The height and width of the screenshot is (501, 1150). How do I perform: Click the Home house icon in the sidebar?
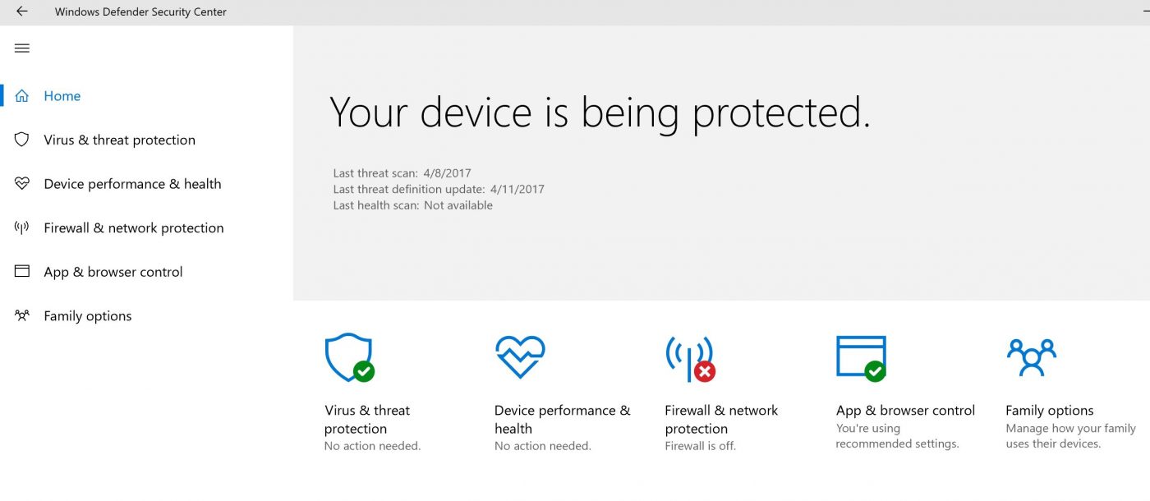[x=21, y=95]
